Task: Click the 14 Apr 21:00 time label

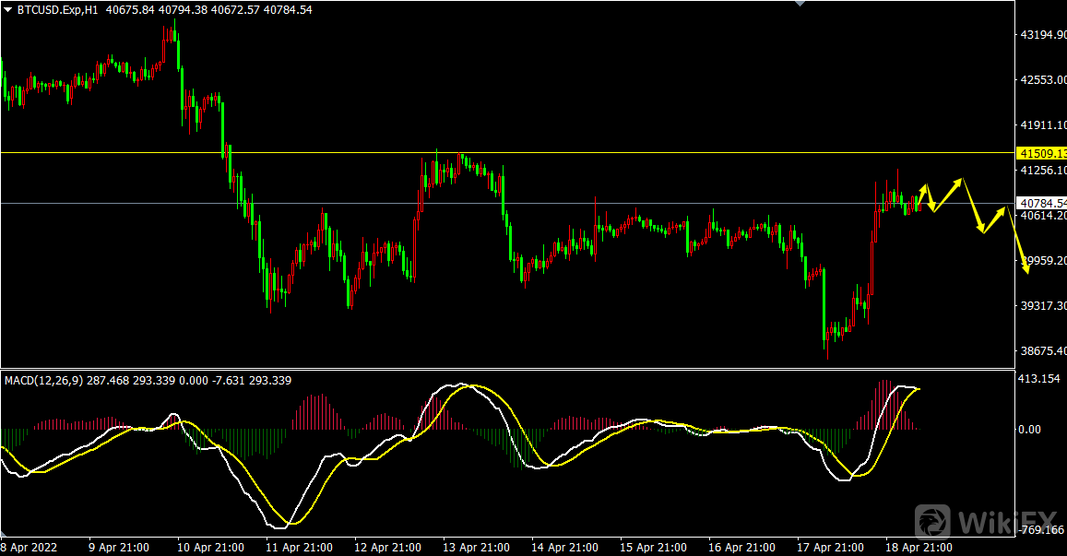Action: tap(564, 547)
